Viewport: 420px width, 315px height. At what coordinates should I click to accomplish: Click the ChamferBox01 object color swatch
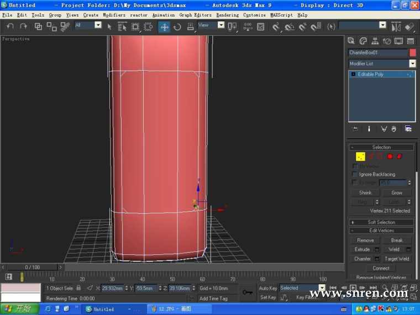(412, 53)
